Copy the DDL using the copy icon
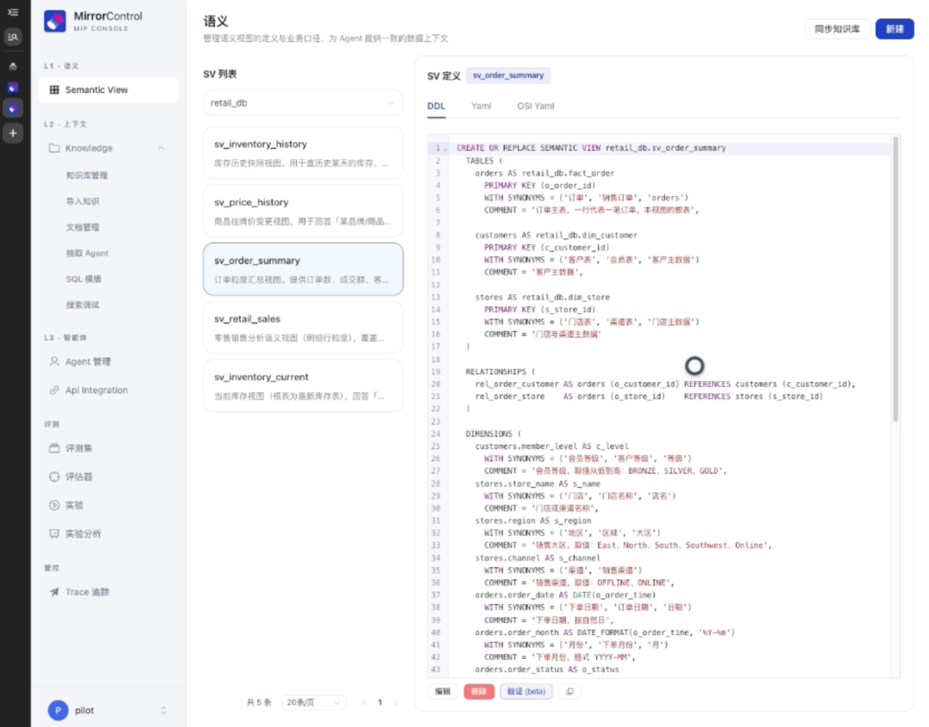The image size is (929, 727). [x=570, y=692]
